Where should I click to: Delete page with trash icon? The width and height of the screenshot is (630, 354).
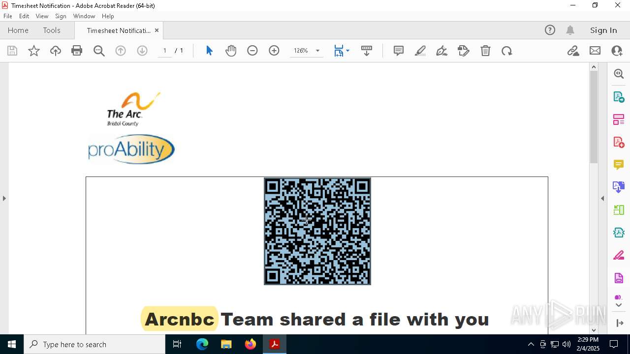click(x=485, y=51)
